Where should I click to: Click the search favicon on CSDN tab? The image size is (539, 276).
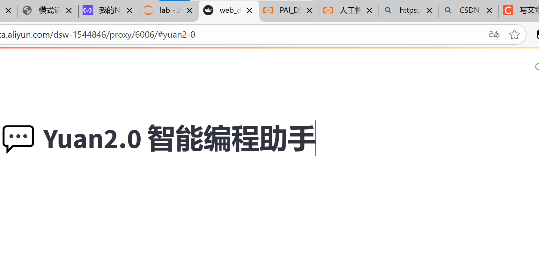click(x=448, y=11)
